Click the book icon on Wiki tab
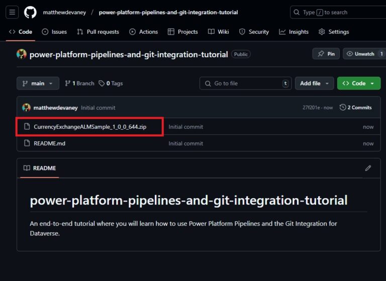 211,32
